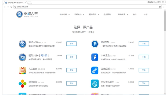Open the 企业服务 nav item
Image resolution: width=166 pixels, height=95 pixels.
pos(107,15)
